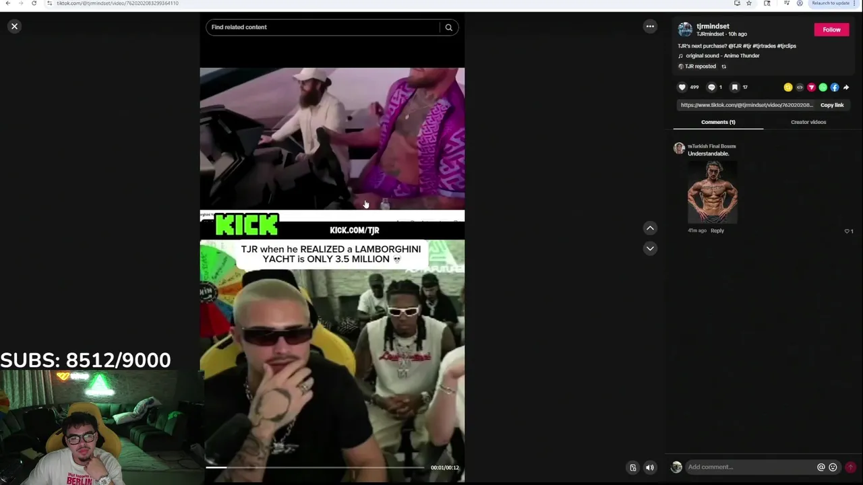Open the original sound Anime Thunder link

tap(722, 56)
